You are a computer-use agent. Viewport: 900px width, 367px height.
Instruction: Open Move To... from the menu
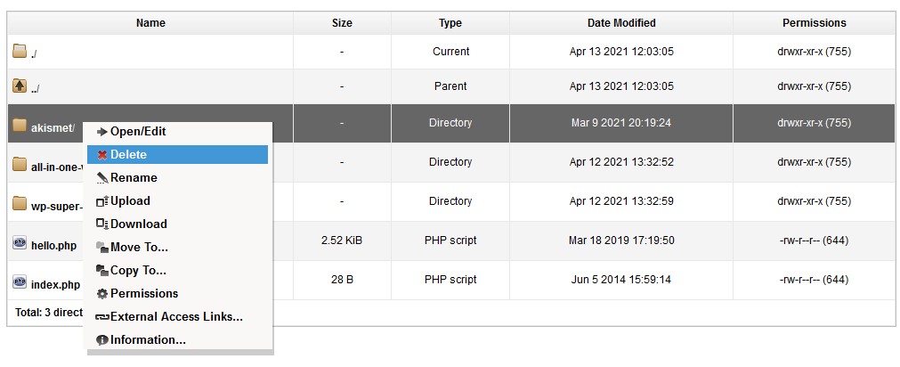pos(177,248)
